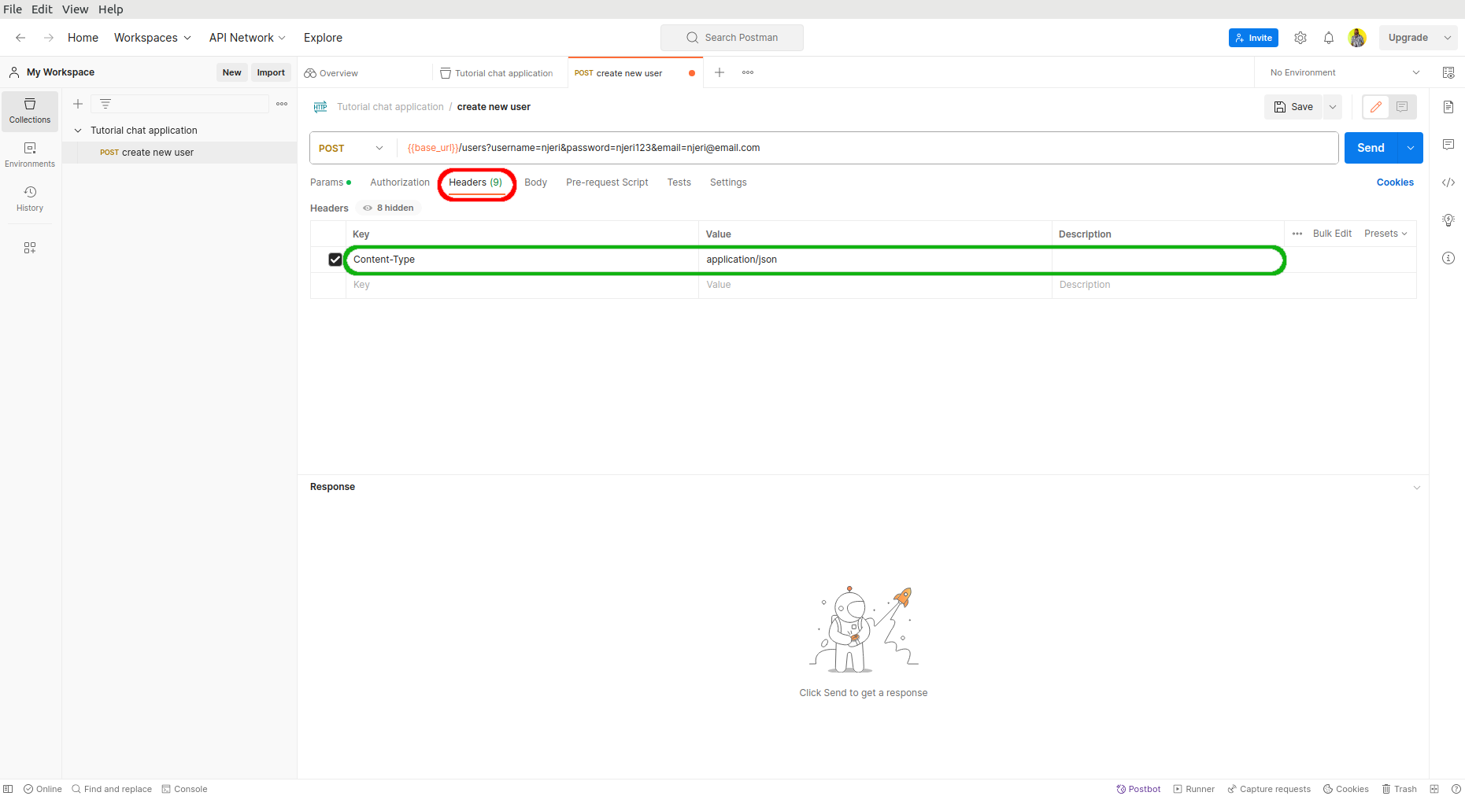Open the Environments sidebar panel
The image size is (1465, 796).
tap(30, 154)
